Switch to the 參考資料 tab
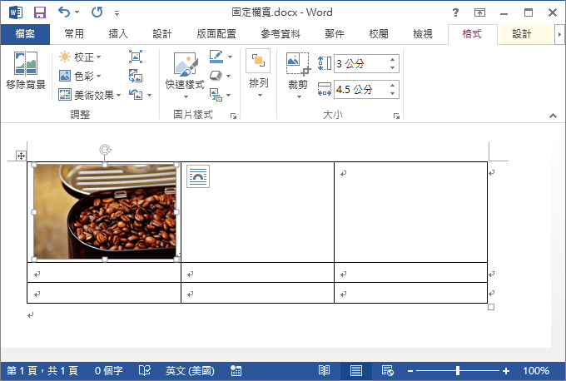 coord(281,34)
